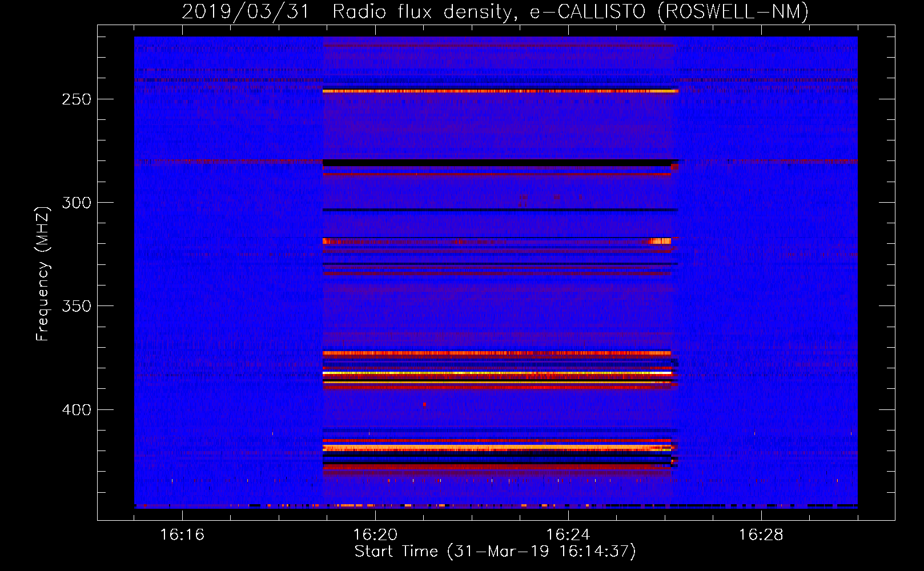Click the 16:28 time tick label
Screen dimensions: 924x571
(761, 535)
